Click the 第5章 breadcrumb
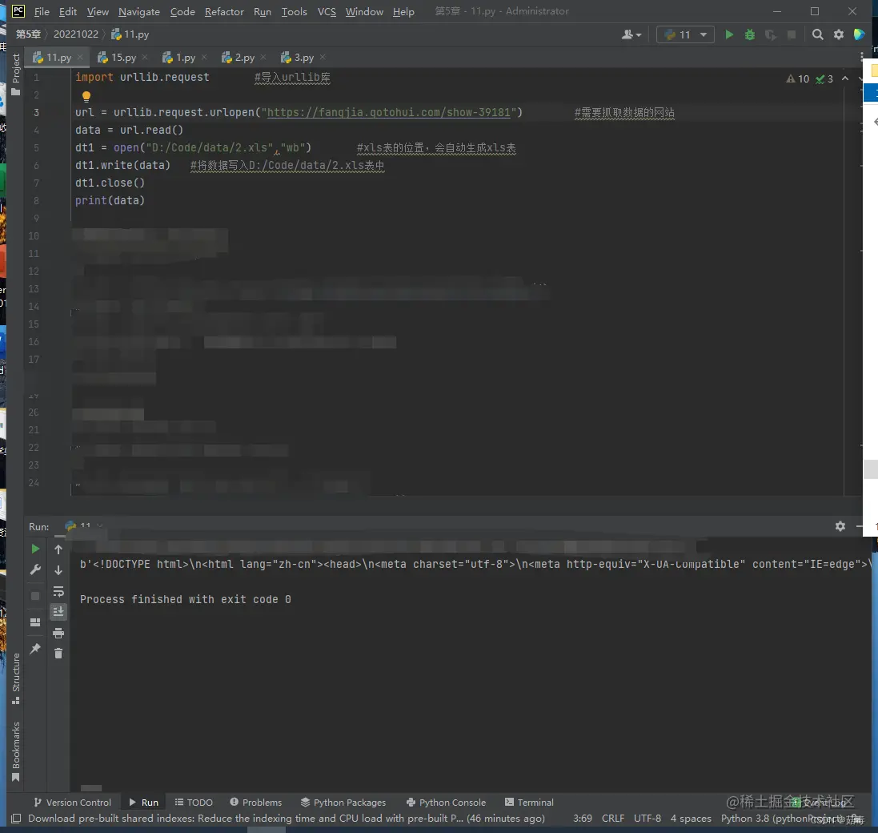878x833 pixels. click(x=28, y=34)
